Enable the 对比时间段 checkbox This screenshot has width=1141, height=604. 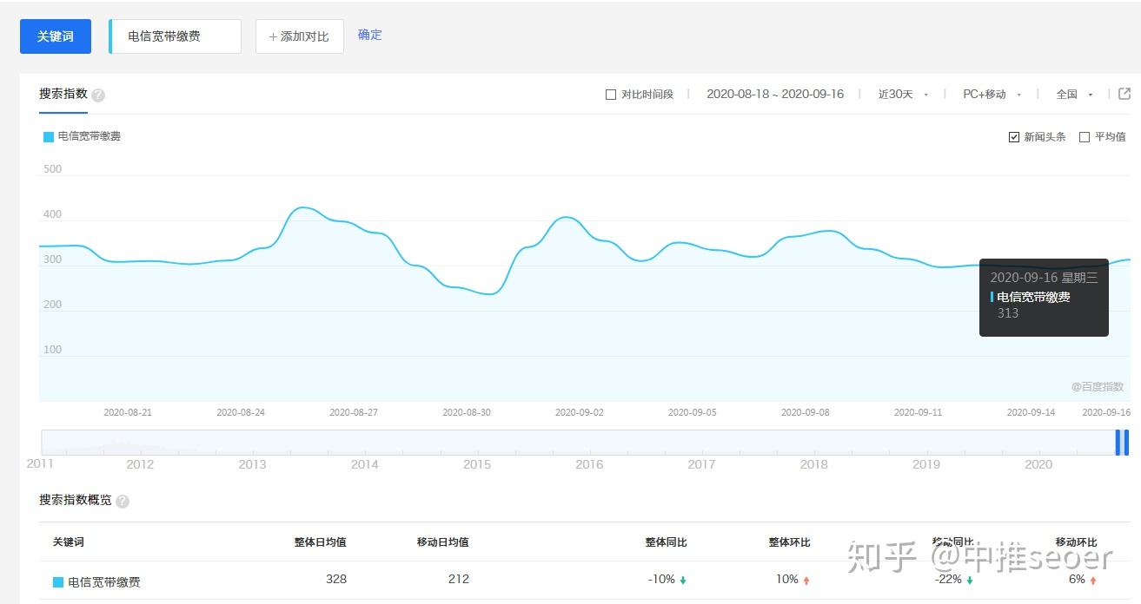click(x=611, y=95)
